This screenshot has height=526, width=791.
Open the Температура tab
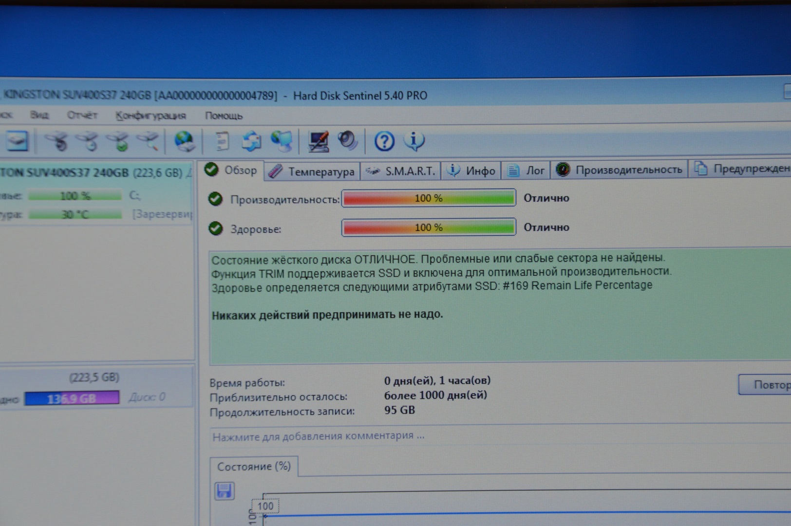click(313, 171)
